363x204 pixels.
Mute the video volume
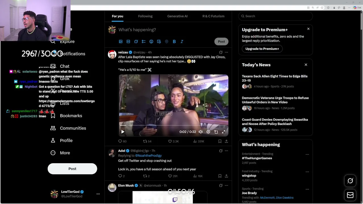(201, 132)
